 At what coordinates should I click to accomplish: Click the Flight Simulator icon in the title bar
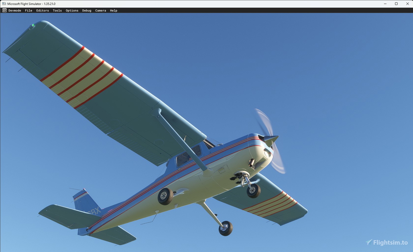point(4,4)
